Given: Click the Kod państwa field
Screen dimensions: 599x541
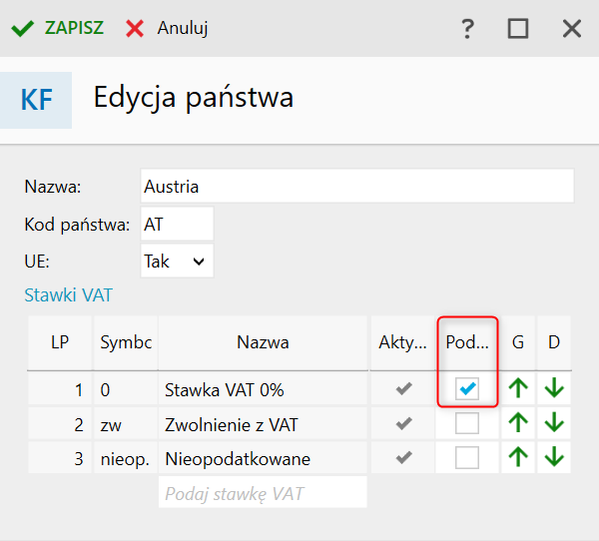Looking at the screenshot, I should (x=178, y=225).
